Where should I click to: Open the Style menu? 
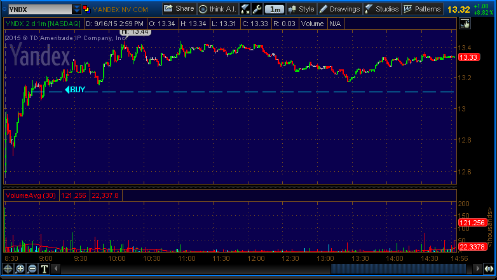tap(301, 9)
